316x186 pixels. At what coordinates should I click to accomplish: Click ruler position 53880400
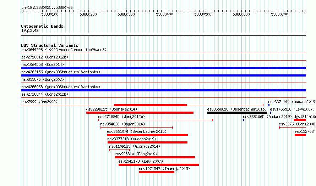164,14
